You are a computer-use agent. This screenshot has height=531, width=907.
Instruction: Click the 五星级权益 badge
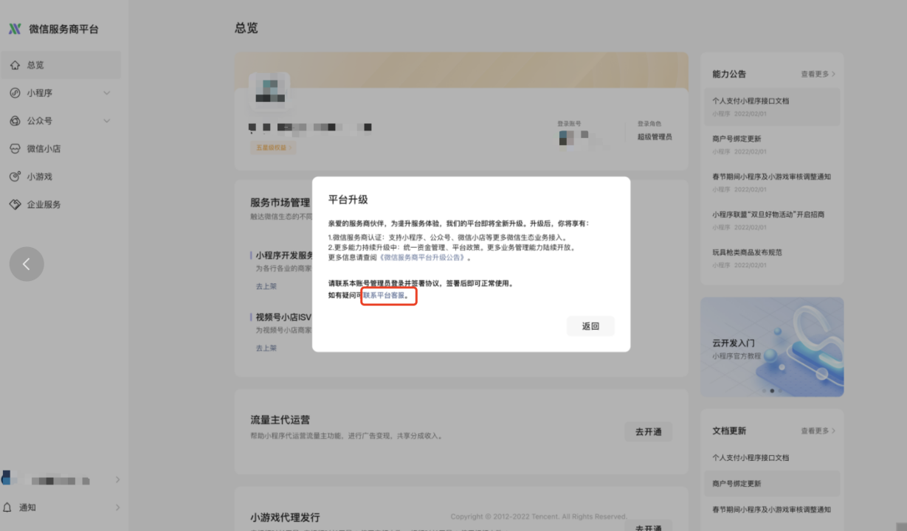click(272, 147)
